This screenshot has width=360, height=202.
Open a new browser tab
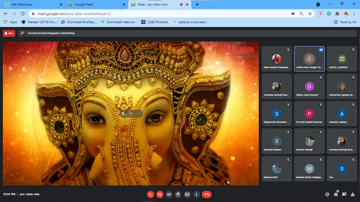[x=197, y=4]
